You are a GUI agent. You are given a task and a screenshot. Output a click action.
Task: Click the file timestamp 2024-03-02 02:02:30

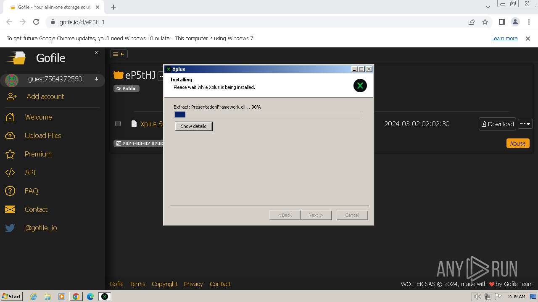coord(417,124)
